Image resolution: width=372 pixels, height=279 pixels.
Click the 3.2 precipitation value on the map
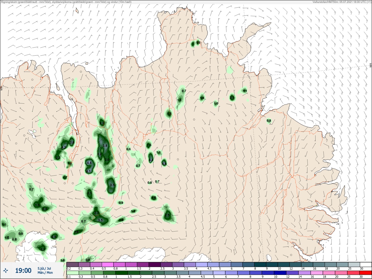pos(99,154)
